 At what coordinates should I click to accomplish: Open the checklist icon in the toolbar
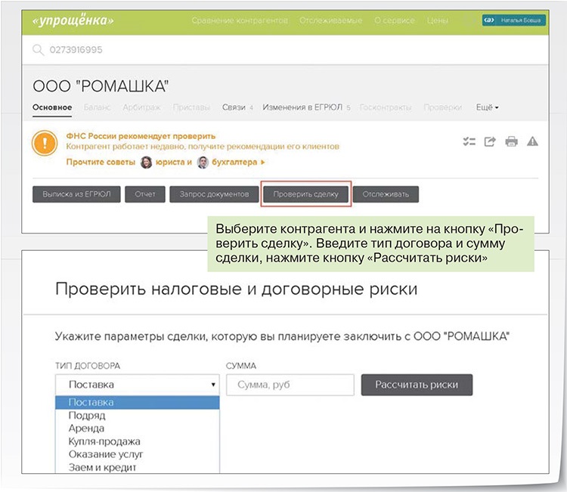469,141
